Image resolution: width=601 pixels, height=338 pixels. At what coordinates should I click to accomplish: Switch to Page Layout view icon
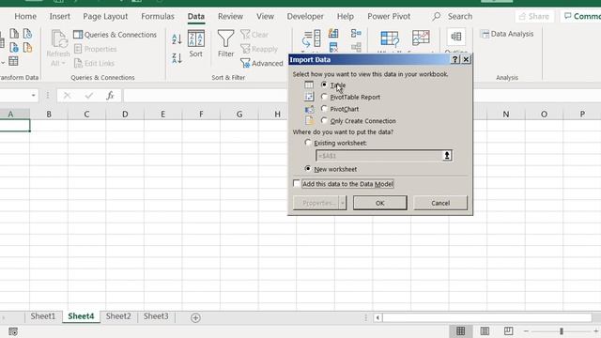pyautogui.click(x=485, y=331)
